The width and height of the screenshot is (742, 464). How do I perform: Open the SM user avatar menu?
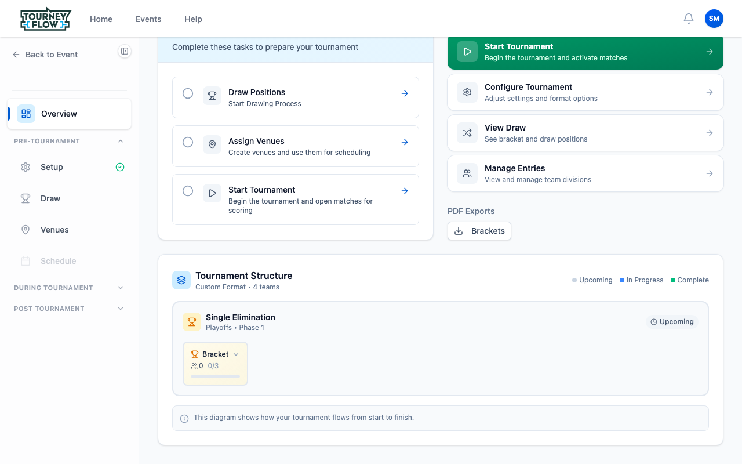[714, 19]
